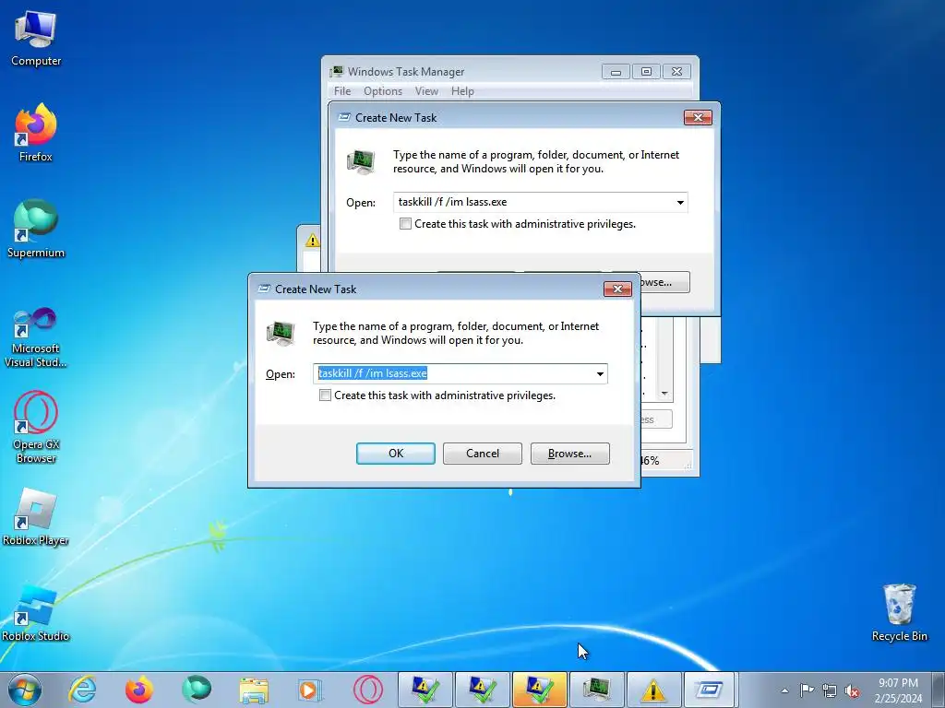The image size is (945, 708).
Task: Click partially hidden Browse button in rear dialog
Action: [664, 282]
